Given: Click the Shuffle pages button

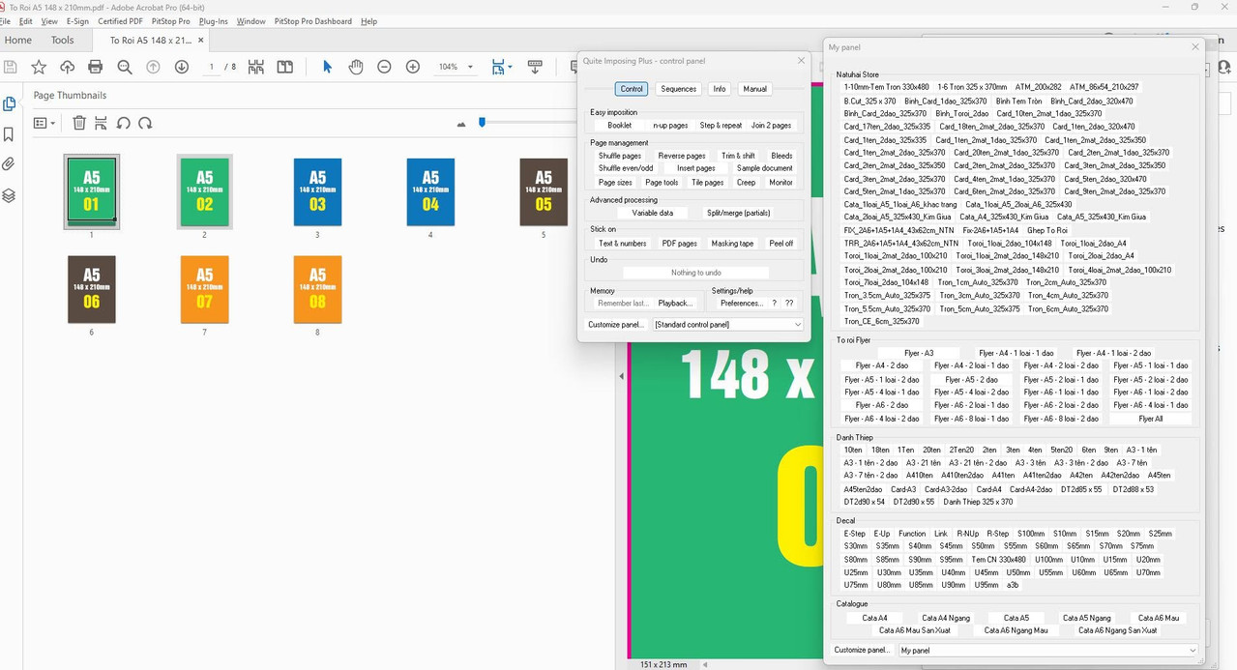Looking at the screenshot, I should pos(620,156).
